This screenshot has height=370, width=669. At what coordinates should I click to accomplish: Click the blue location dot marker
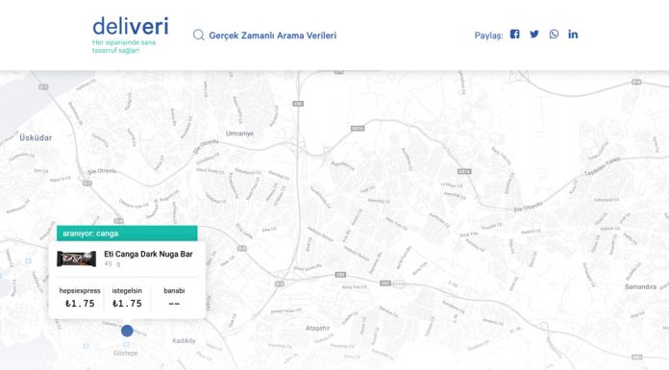[127, 331]
